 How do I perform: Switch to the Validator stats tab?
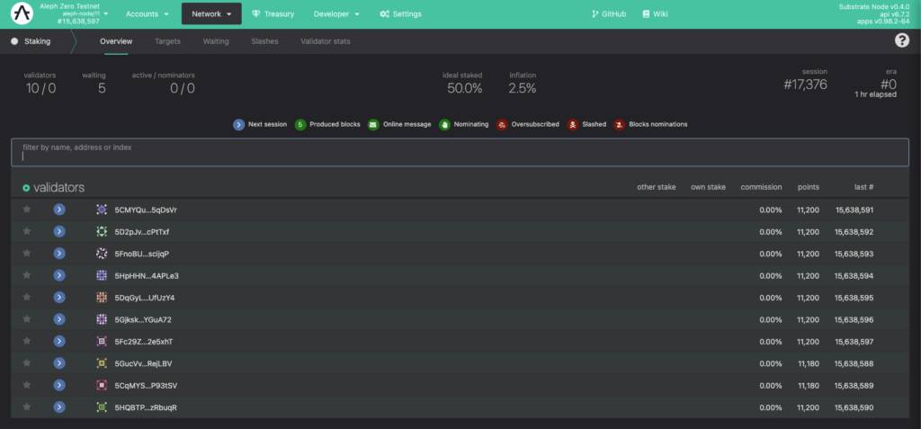point(326,41)
